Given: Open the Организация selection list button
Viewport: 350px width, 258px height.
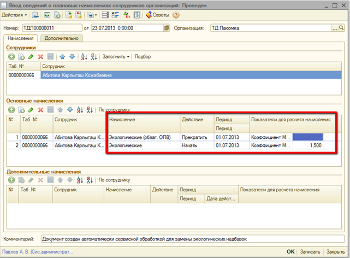Looking at the screenshot, I should point(333,27).
